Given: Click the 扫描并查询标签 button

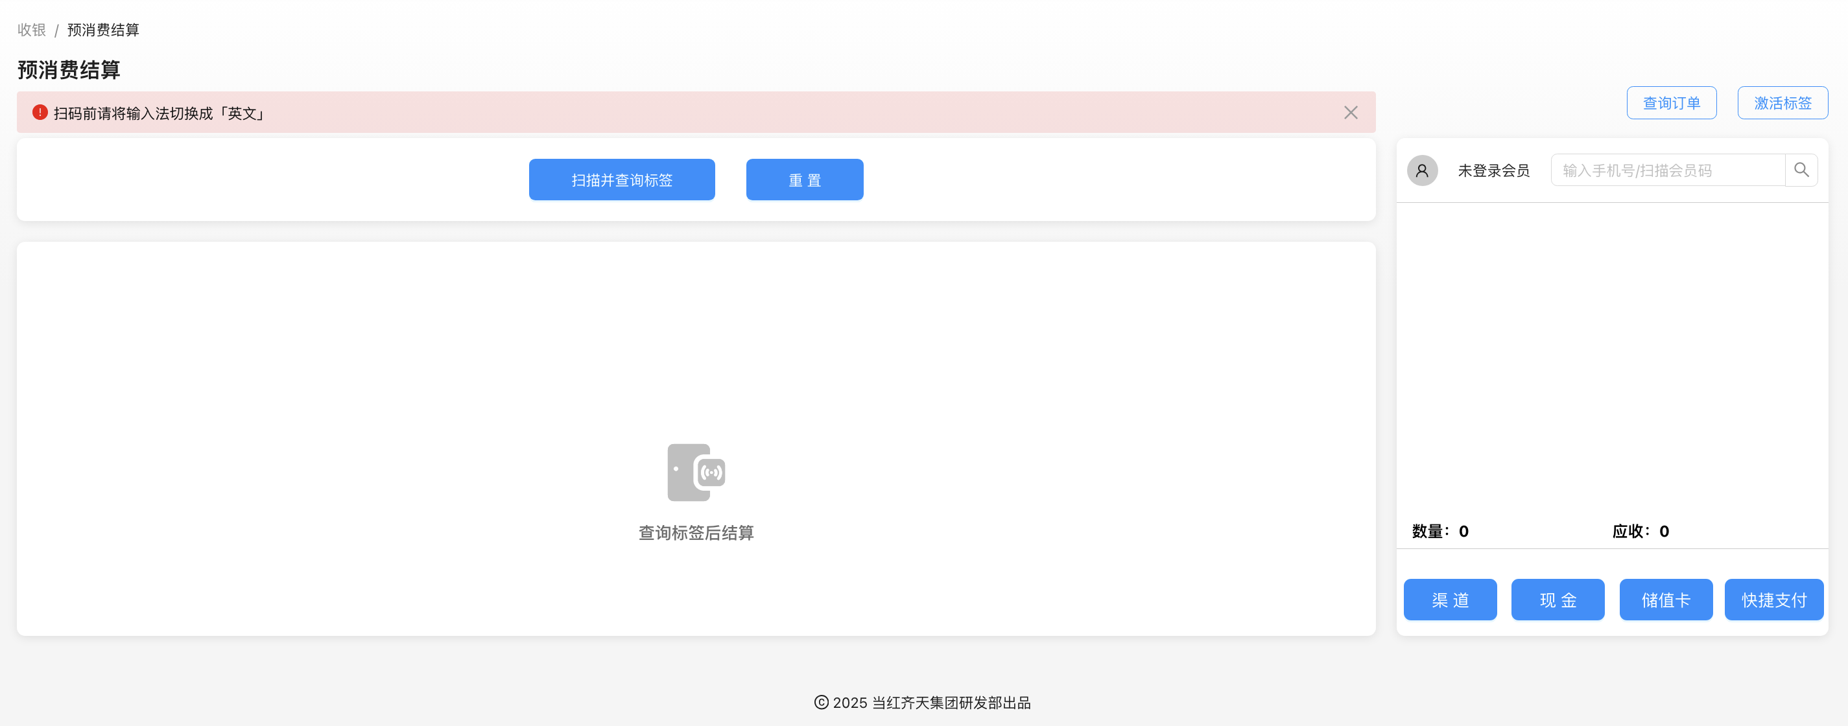Looking at the screenshot, I should tap(621, 180).
